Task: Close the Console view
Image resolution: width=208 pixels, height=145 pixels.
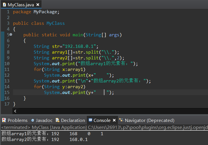Action: [114, 120]
